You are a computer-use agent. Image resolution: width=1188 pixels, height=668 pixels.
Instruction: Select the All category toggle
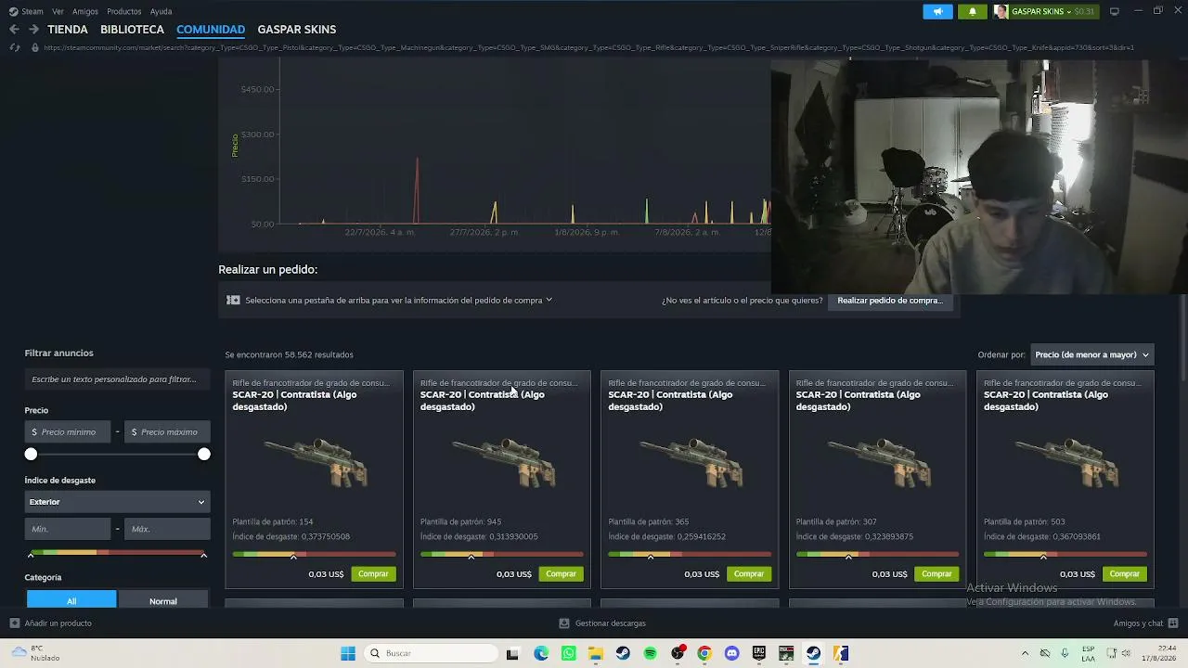click(x=71, y=600)
